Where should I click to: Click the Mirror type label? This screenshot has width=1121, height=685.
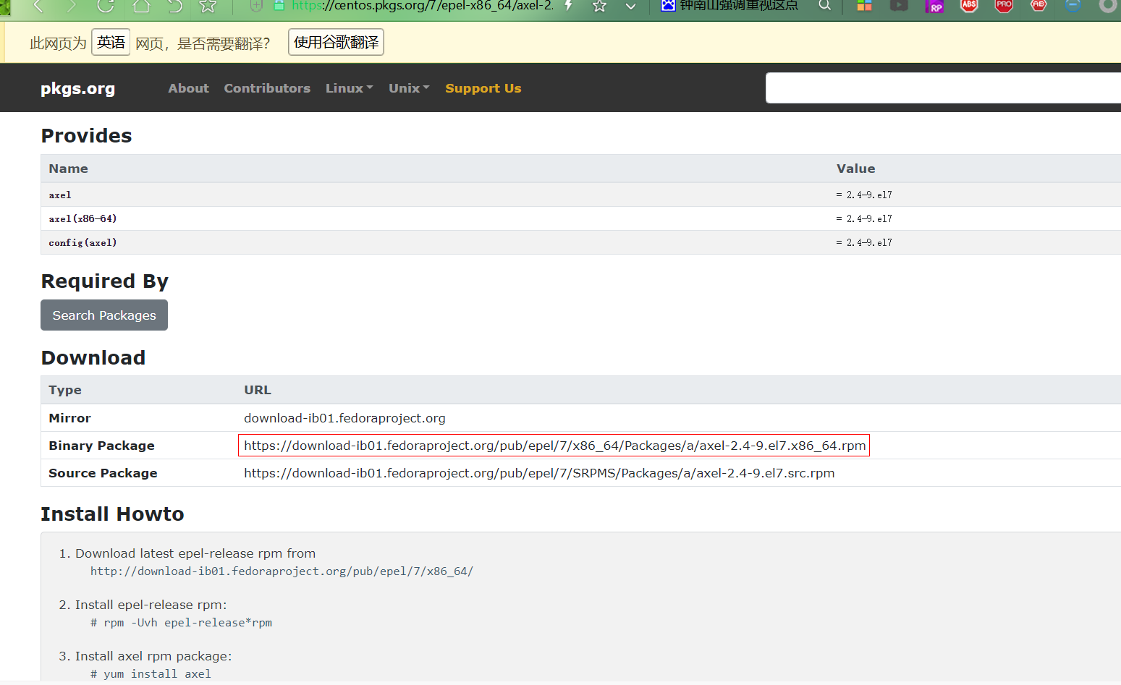click(x=69, y=418)
